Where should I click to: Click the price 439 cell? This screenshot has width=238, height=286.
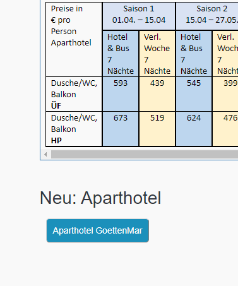coord(157,94)
